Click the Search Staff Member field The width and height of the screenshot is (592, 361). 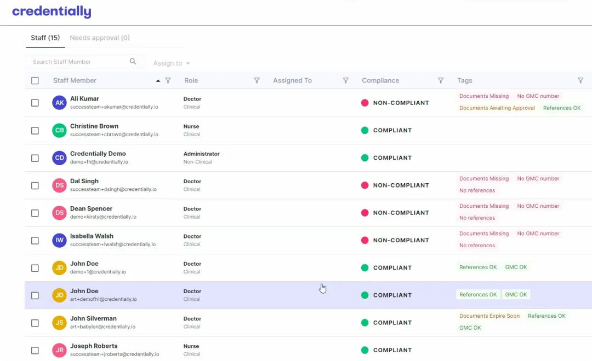pyautogui.click(x=77, y=62)
